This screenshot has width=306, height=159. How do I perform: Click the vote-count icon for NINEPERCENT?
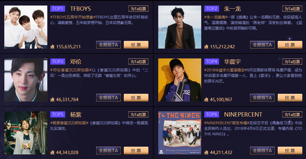point(206,152)
